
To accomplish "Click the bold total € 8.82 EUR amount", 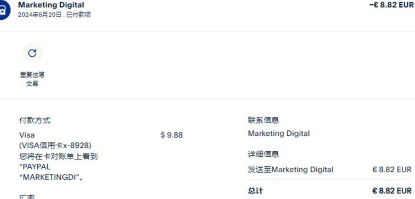I will [392, 191].
